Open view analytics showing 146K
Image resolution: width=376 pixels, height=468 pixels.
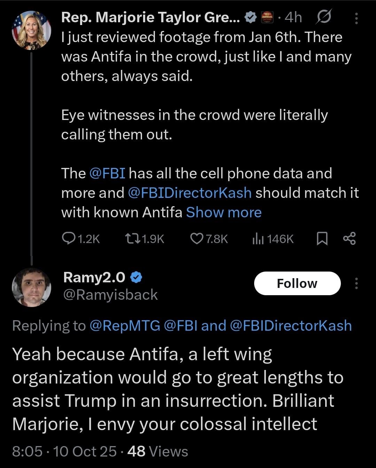[258, 239]
